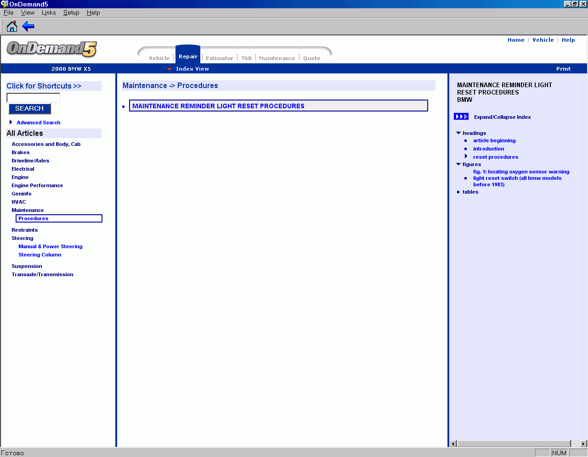Open the File menu
The image size is (588, 457).
click(9, 13)
